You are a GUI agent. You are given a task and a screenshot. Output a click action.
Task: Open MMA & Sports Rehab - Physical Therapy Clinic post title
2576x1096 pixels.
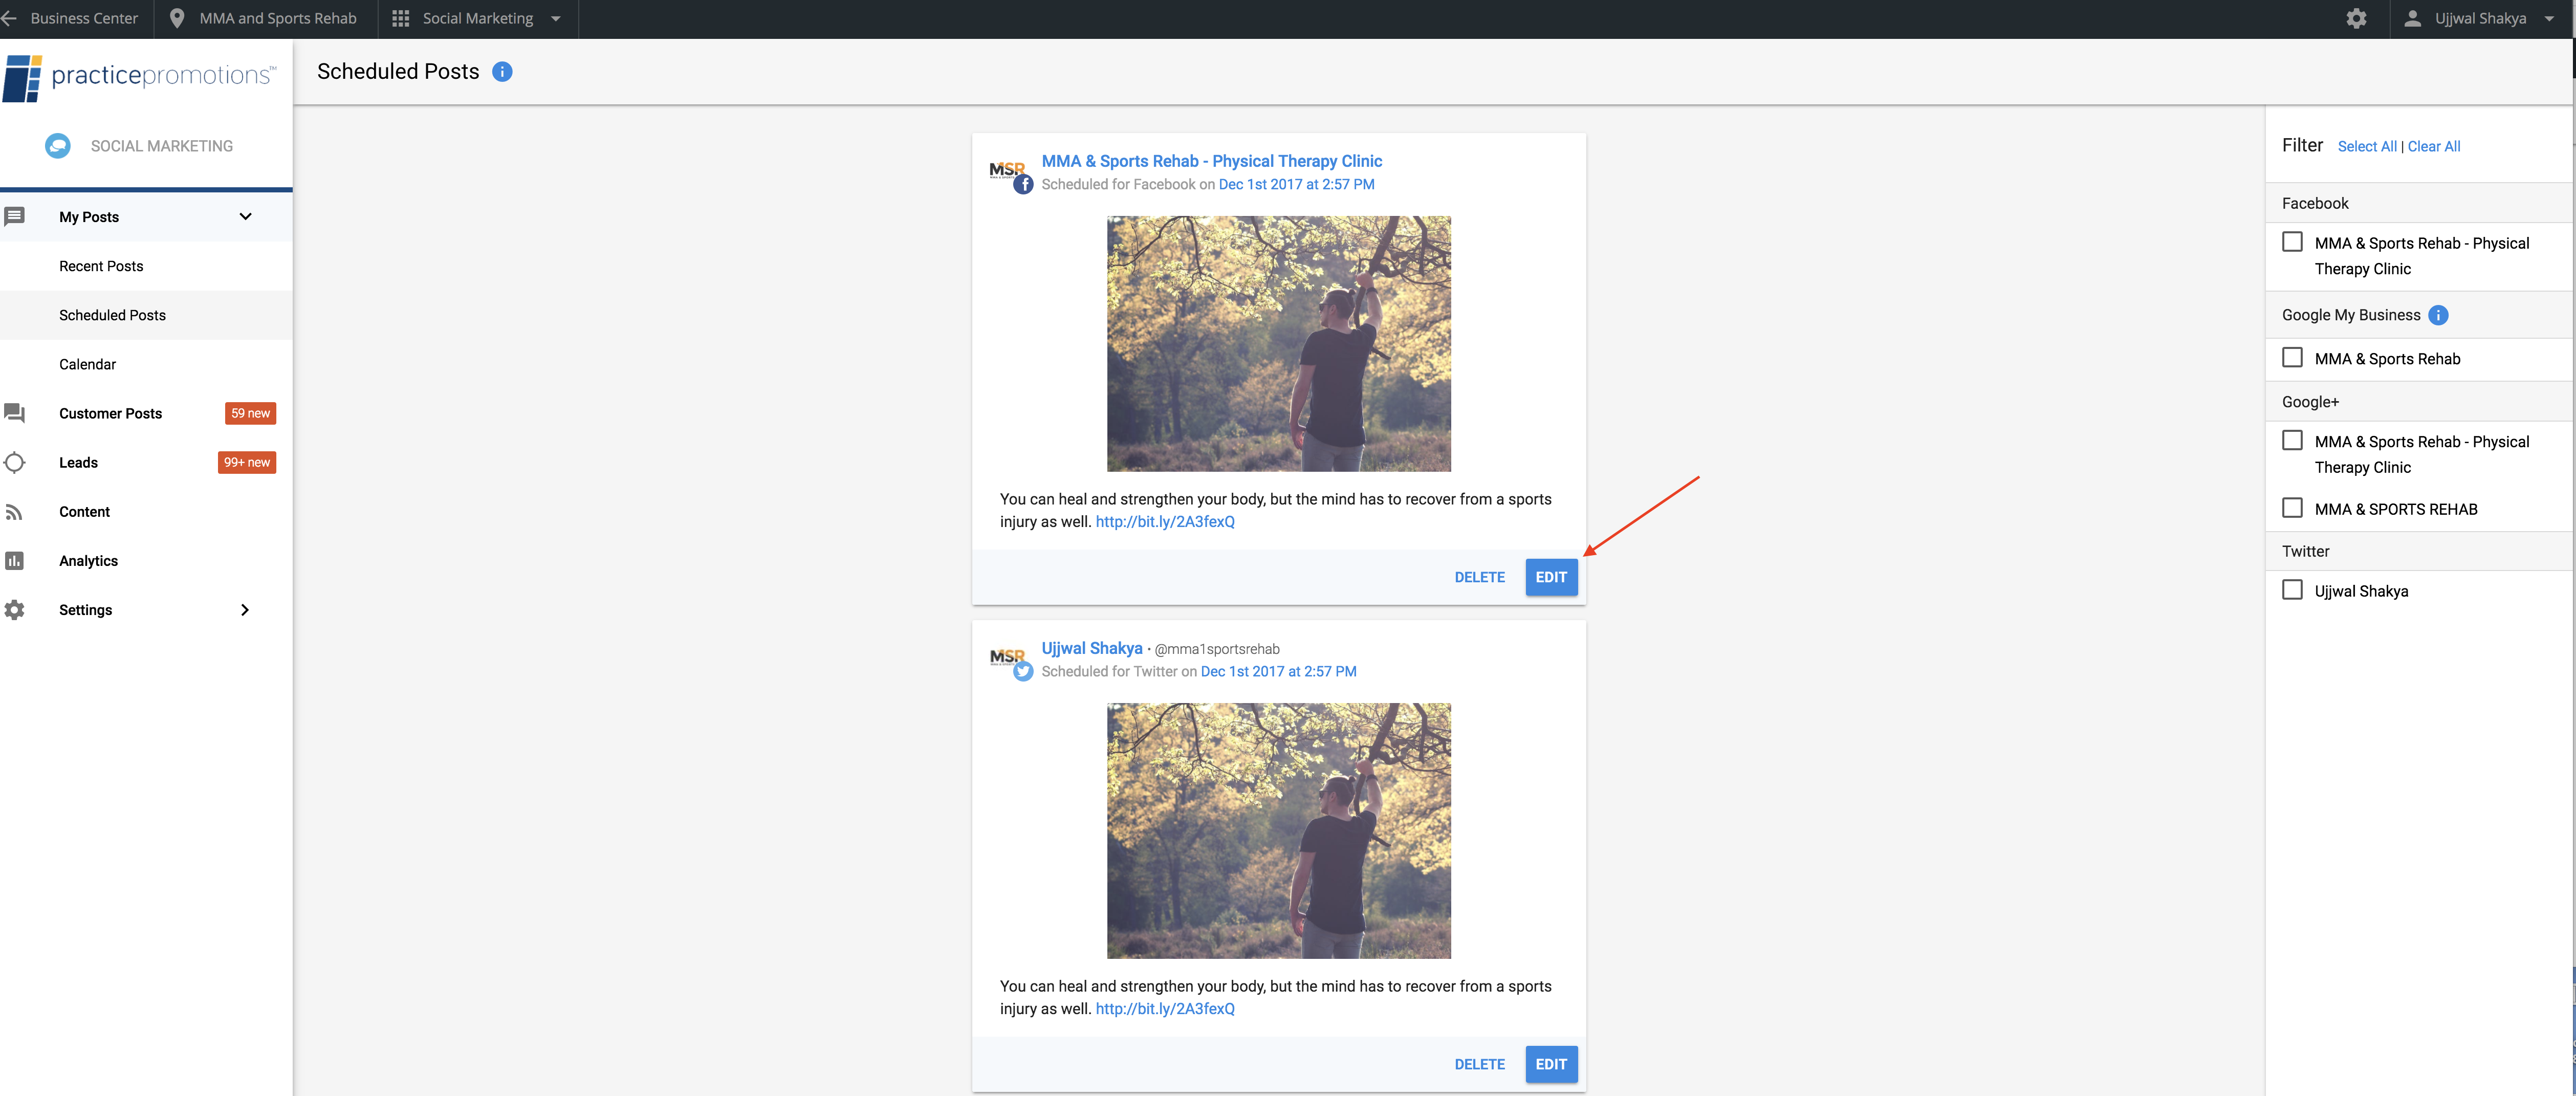(1211, 161)
